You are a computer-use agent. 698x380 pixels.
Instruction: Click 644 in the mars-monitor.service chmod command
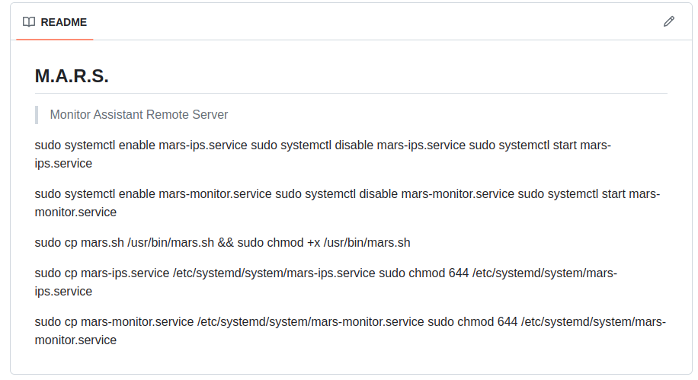tap(507, 321)
